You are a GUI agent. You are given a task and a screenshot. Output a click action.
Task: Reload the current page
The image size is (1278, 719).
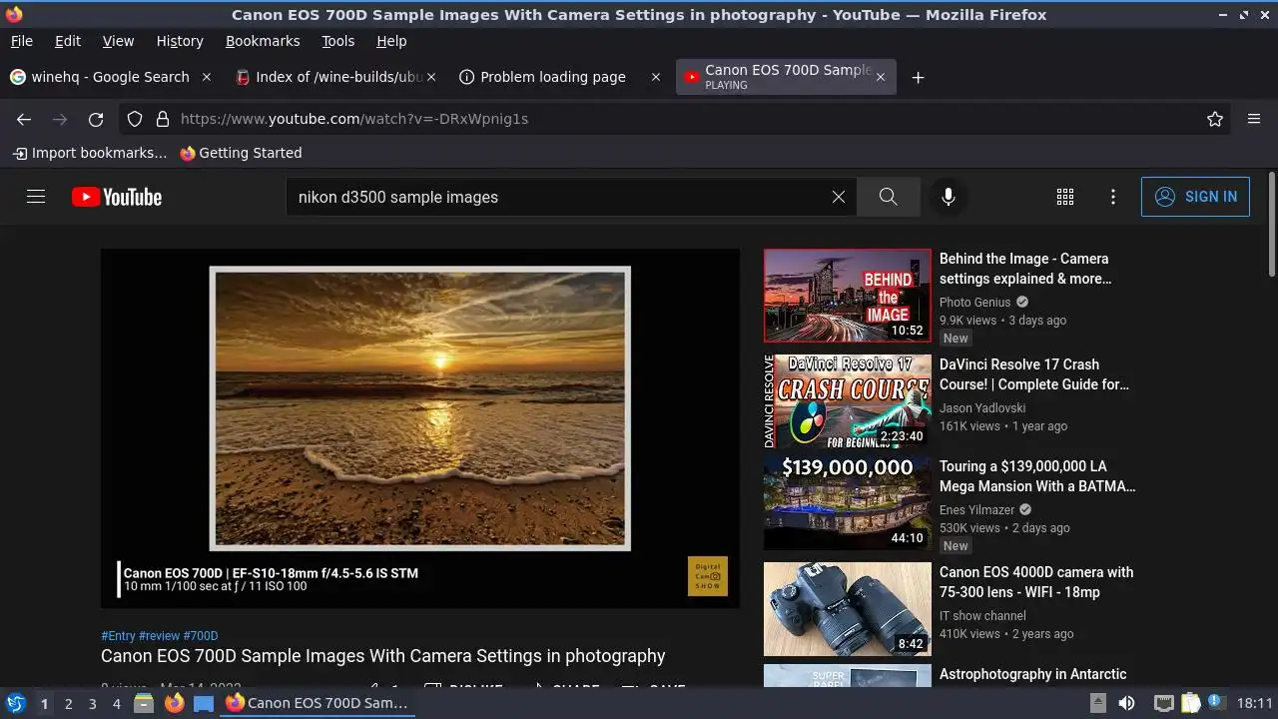click(96, 119)
